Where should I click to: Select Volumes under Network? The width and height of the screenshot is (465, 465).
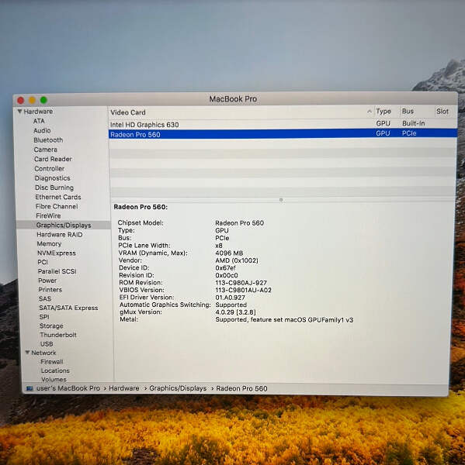click(x=54, y=379)
